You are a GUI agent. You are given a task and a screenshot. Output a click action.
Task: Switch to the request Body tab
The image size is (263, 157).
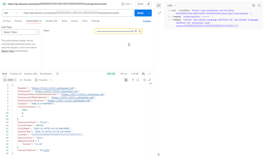coord(64,21)
